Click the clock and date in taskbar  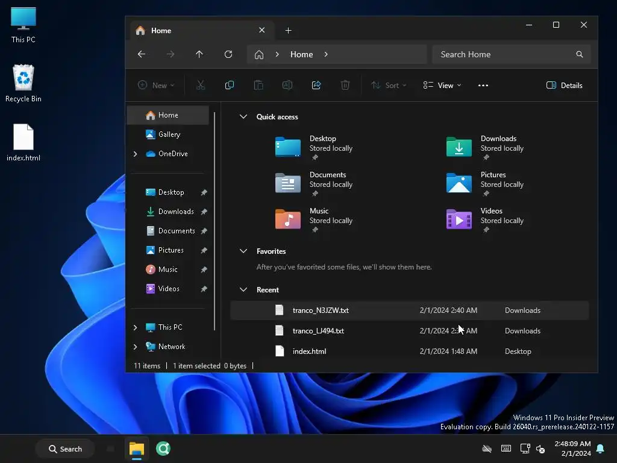tap(572, 449)
